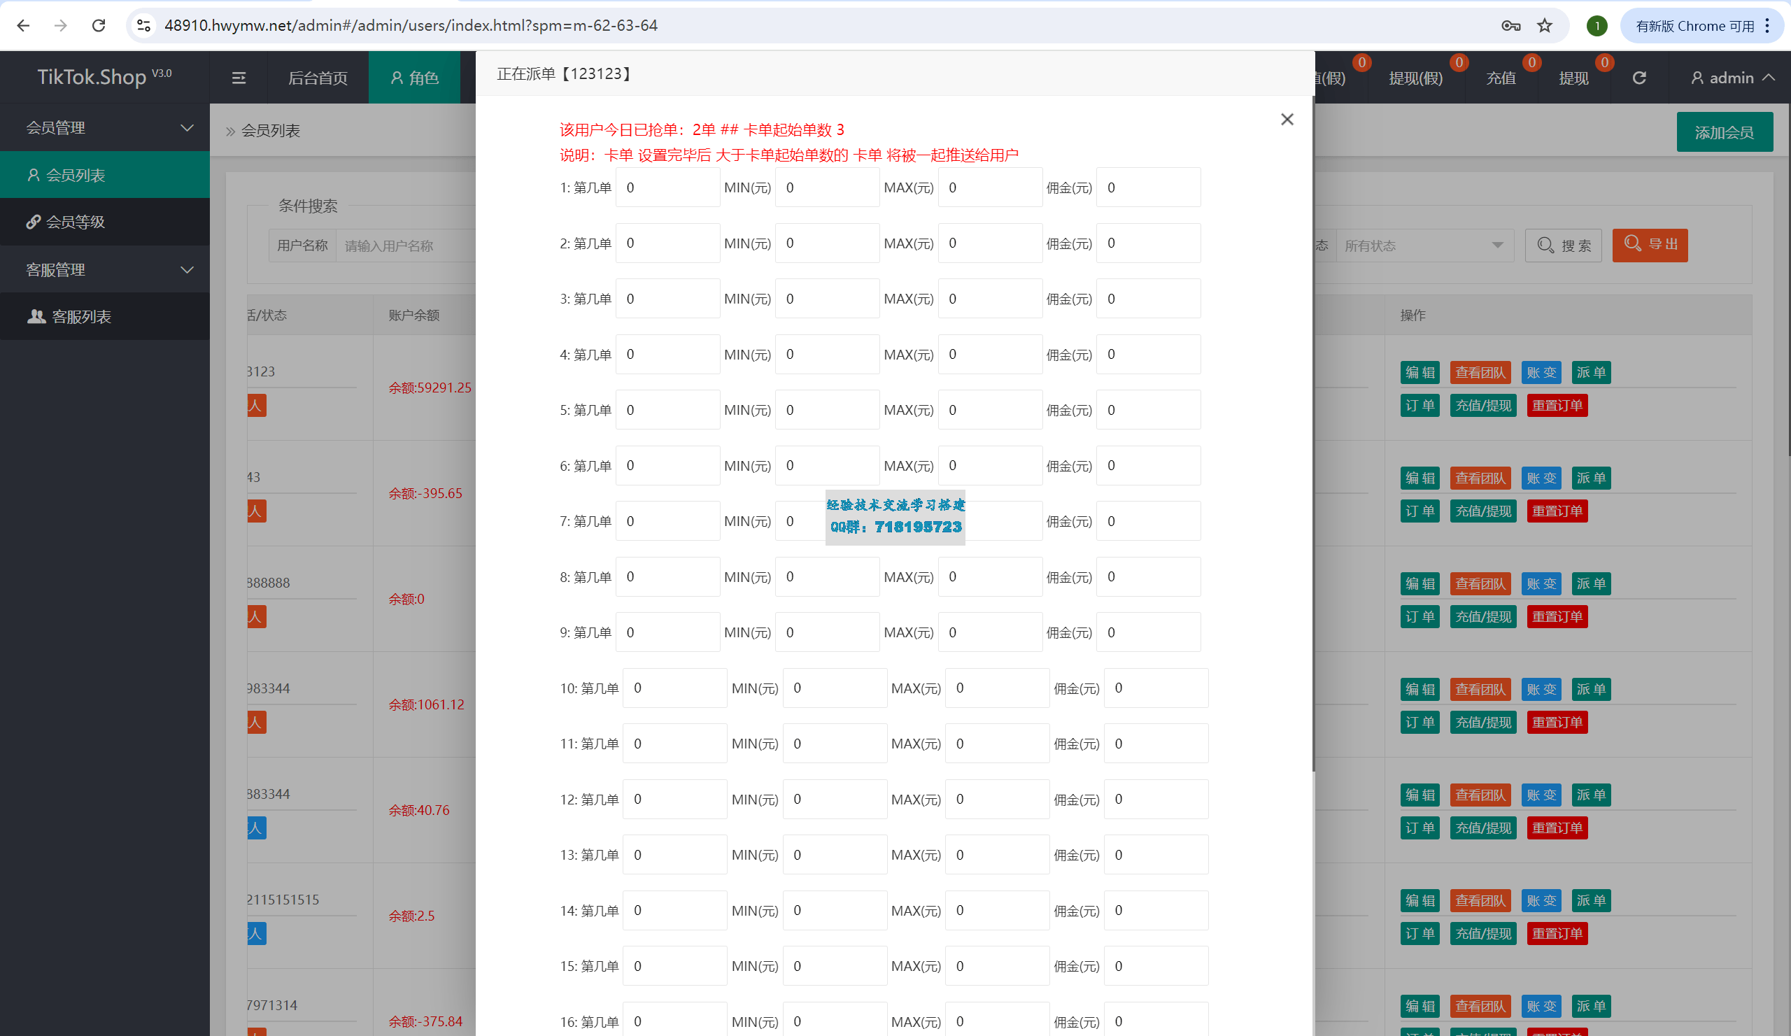
Task: Open 提现 notifications in header
Action: pos(1573,78)
